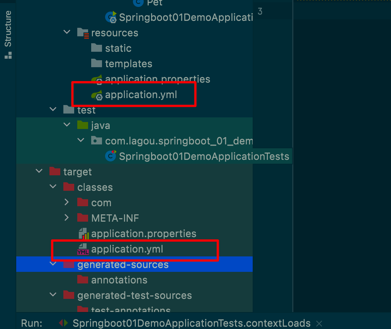Click the target application.properties file icon

pos(83,234)
